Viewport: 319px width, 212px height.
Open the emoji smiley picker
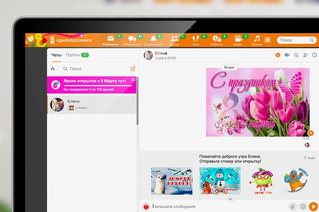pyautogui.click(x=303, y=207)
